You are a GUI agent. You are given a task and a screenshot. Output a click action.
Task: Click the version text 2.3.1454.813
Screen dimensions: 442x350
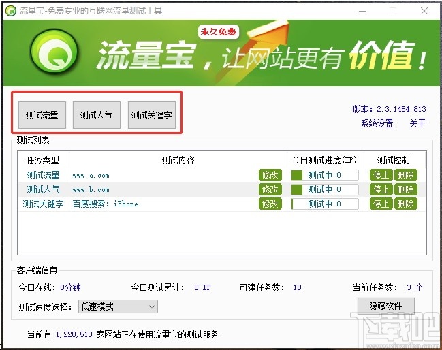401,109
